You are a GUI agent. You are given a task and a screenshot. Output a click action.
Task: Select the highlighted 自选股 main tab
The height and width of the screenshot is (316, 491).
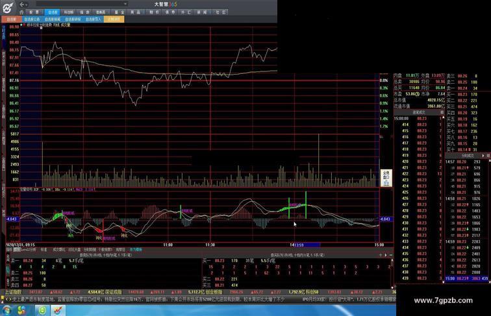click(x=53, y=12)
